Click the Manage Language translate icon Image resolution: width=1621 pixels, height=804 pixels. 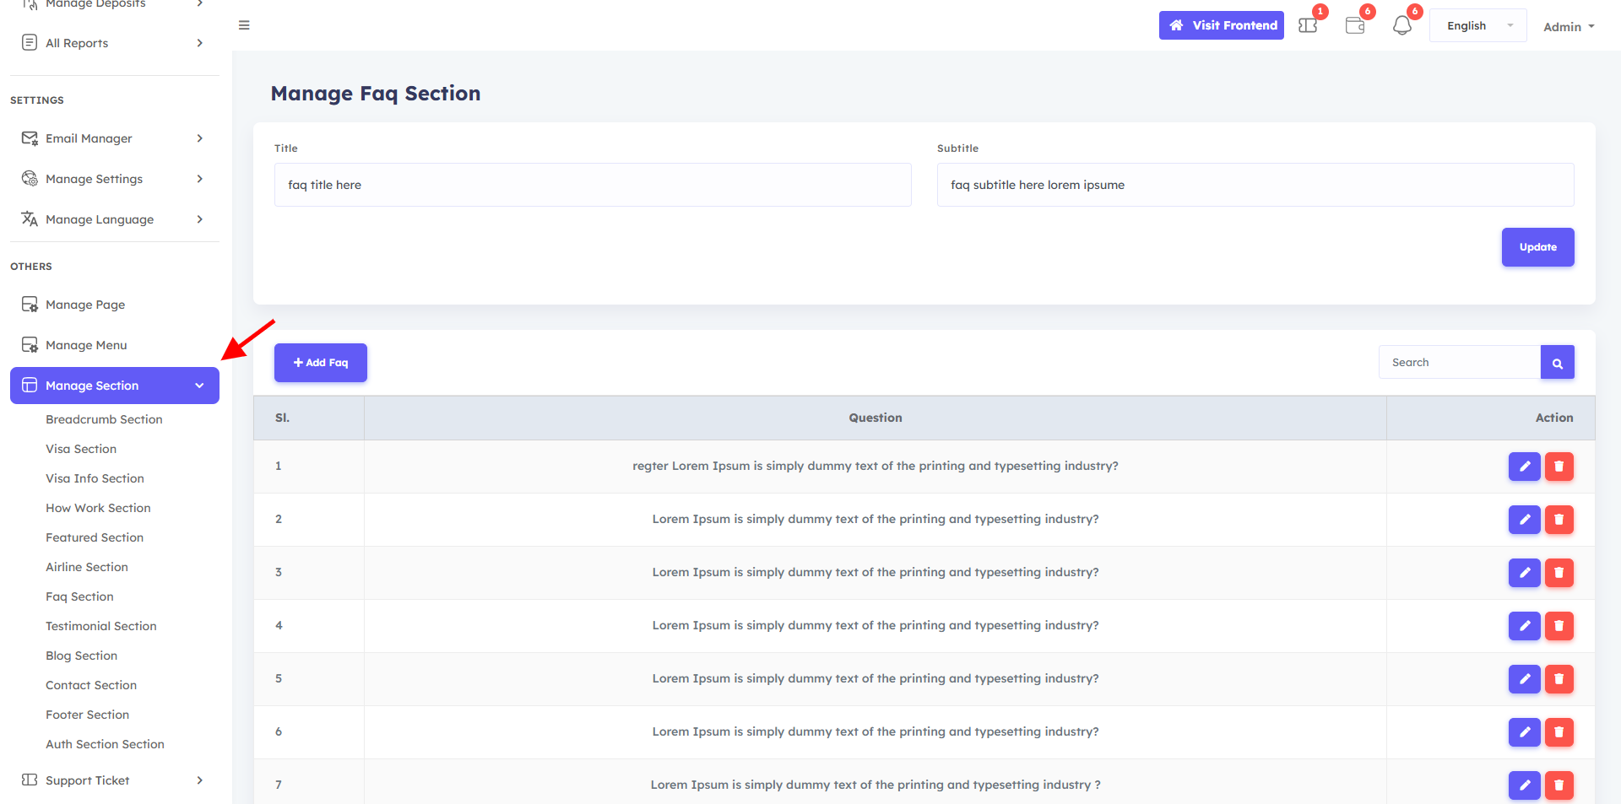coord(30,219)
